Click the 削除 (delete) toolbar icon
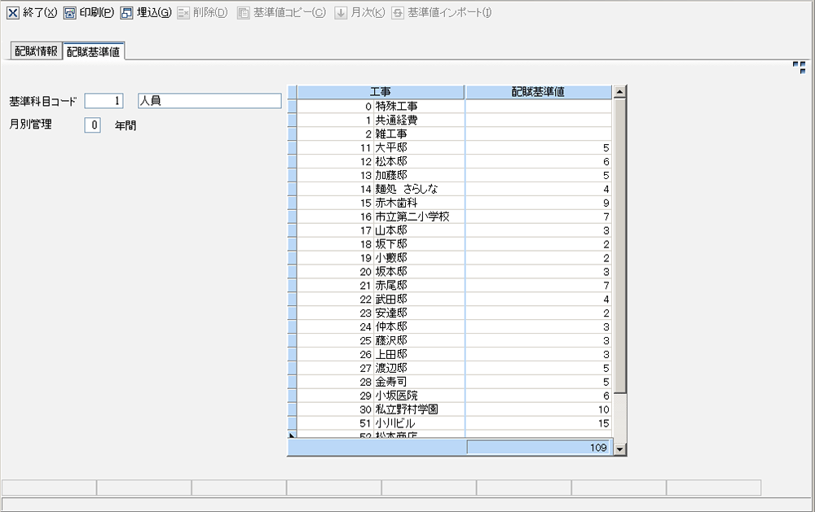Image resolution: width=815 pixels, height=512 pixels. click(184, 13)
